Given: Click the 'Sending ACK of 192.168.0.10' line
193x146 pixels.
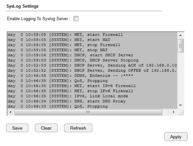Looking at the screenshot, I should [x=92, y=65].
